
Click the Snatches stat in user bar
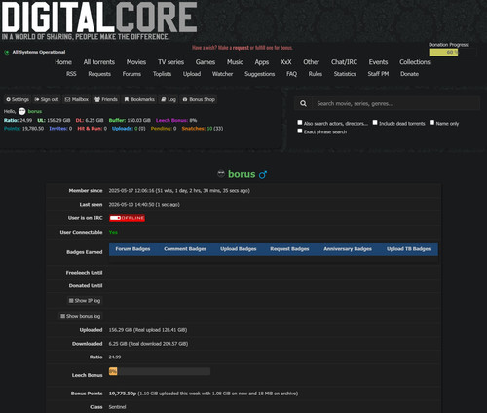203,129
